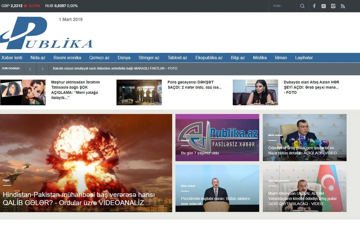Open Tabloid.az section

[177, 58]
